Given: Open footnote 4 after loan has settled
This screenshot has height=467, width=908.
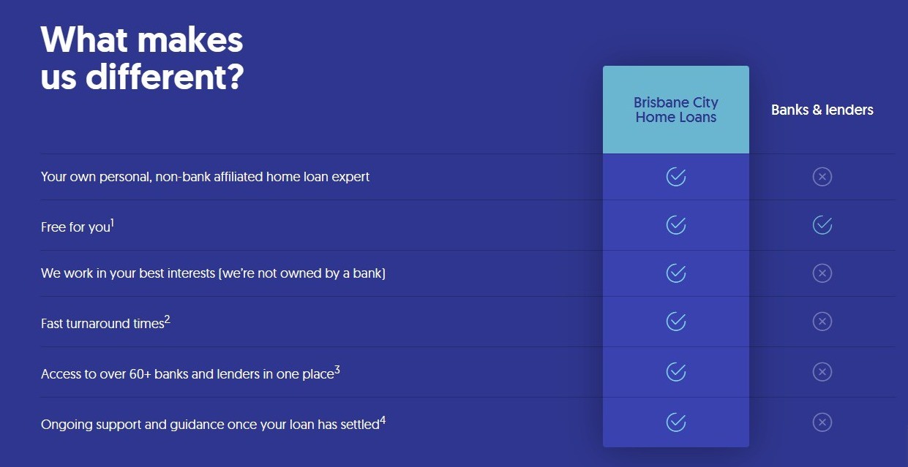Looking at the screenshot, I should coord(383,419).
